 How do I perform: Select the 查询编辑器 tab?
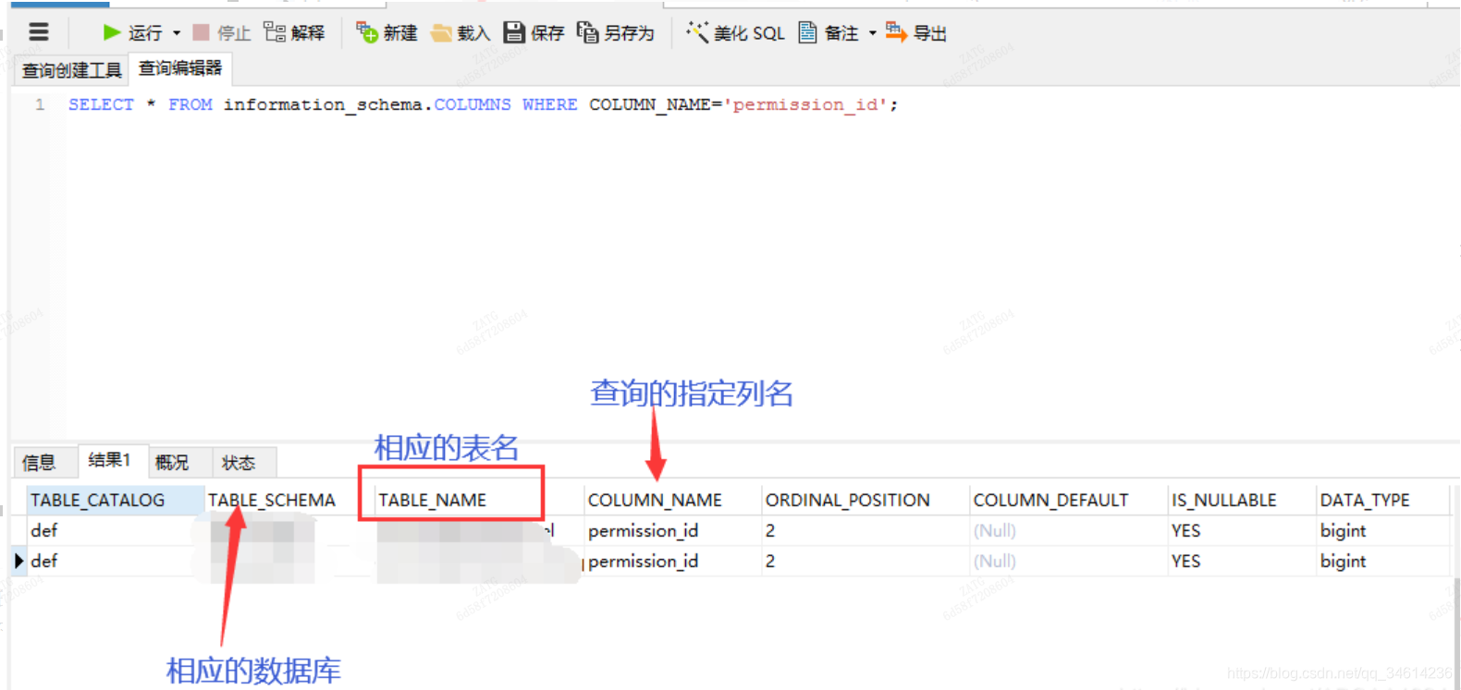pyautogui.click(x=180, y=68)
